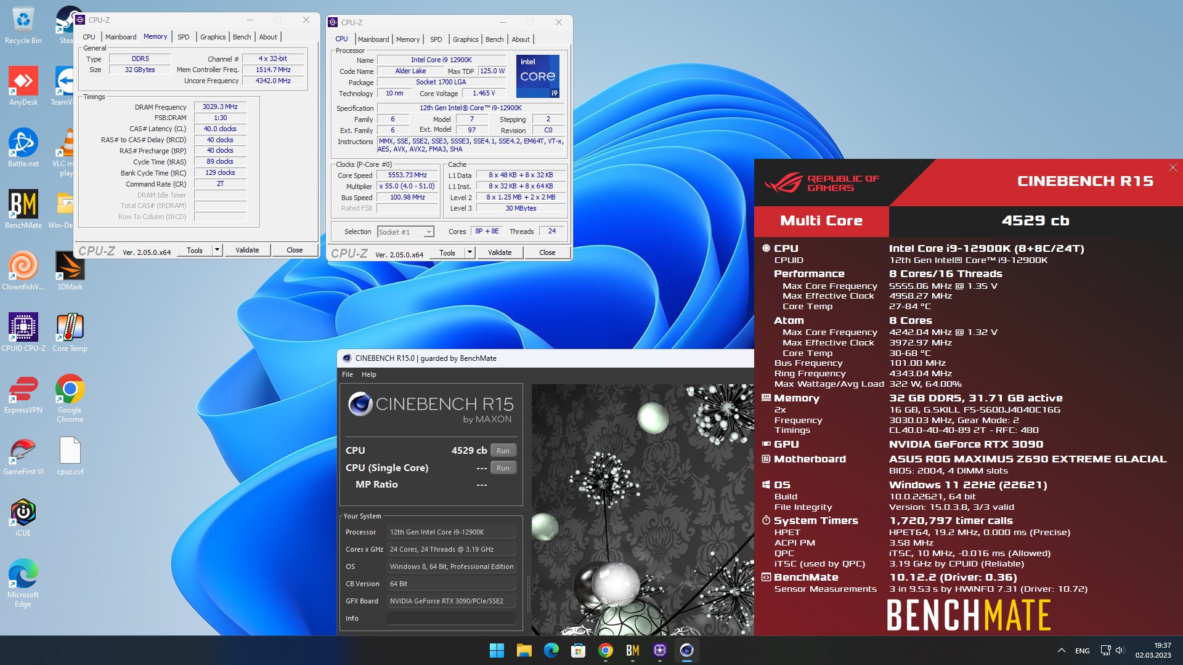
Task: Open Microsoft Edge desktop shortcut
Action: [23, 583]
